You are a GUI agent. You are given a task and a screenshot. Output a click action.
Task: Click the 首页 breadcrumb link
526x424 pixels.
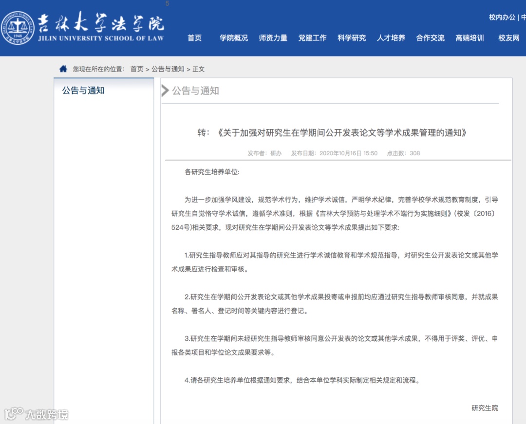[136, 69]
